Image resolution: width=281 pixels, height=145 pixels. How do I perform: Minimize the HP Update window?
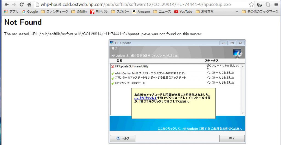click(x=223, y=43)
